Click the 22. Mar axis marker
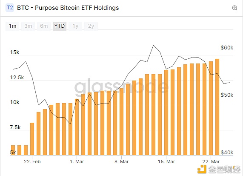The image size is (243, 176). (x=211, y=162)
